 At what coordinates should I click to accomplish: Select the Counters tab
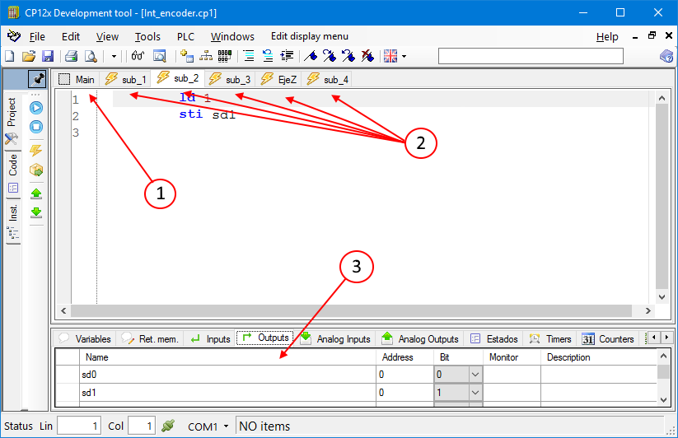click(607, 338)
